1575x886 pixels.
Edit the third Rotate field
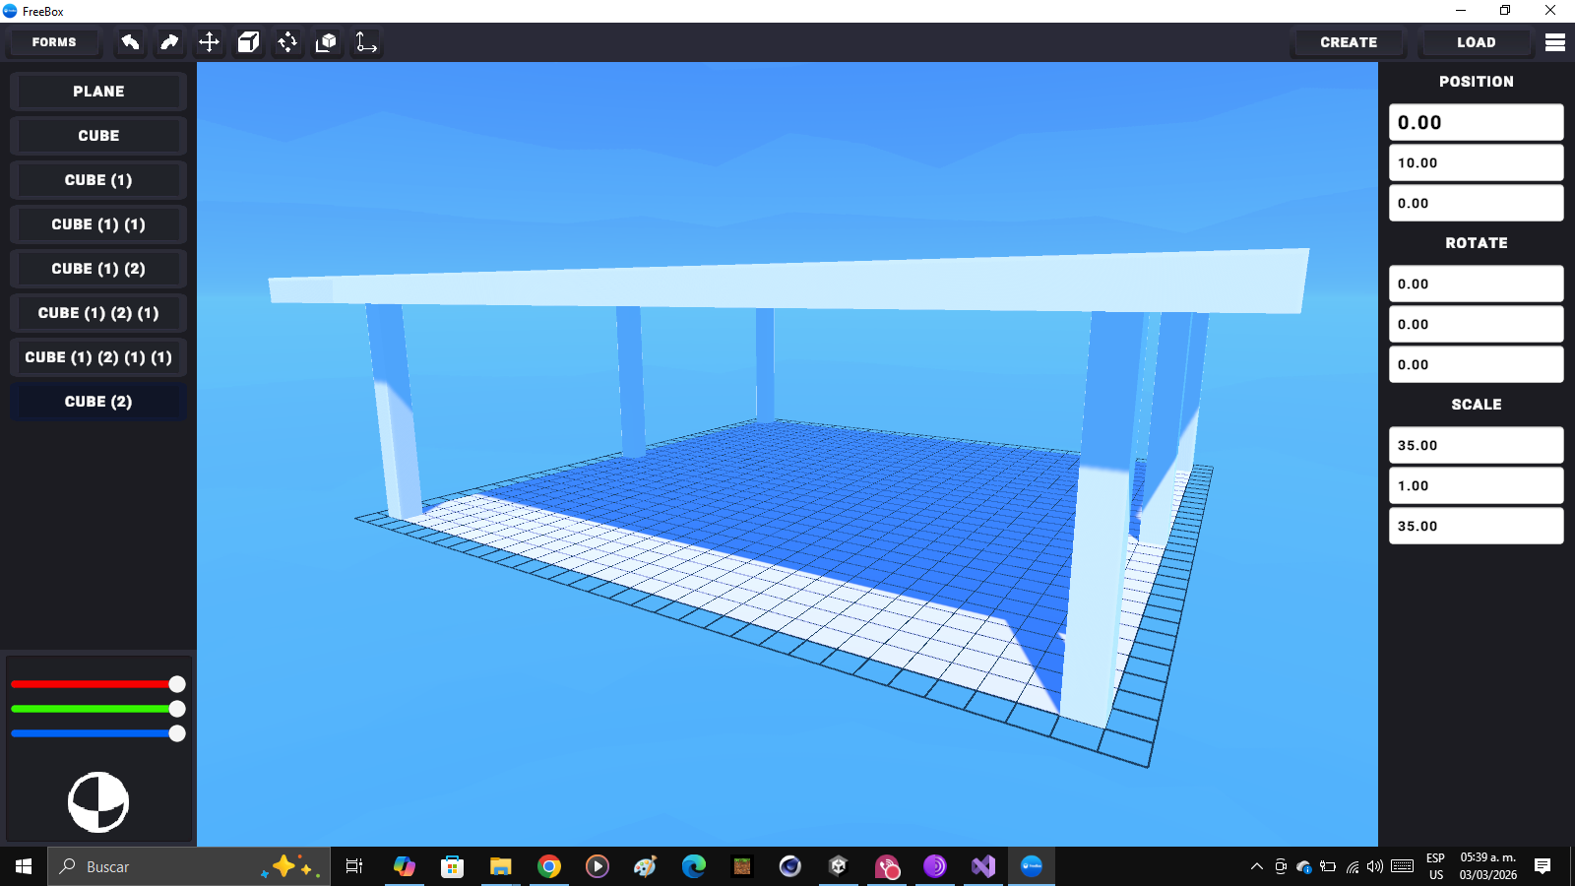1476,365
